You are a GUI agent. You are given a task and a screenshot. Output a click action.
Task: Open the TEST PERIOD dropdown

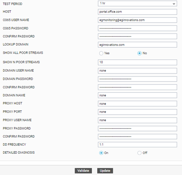tap(138, 3)
